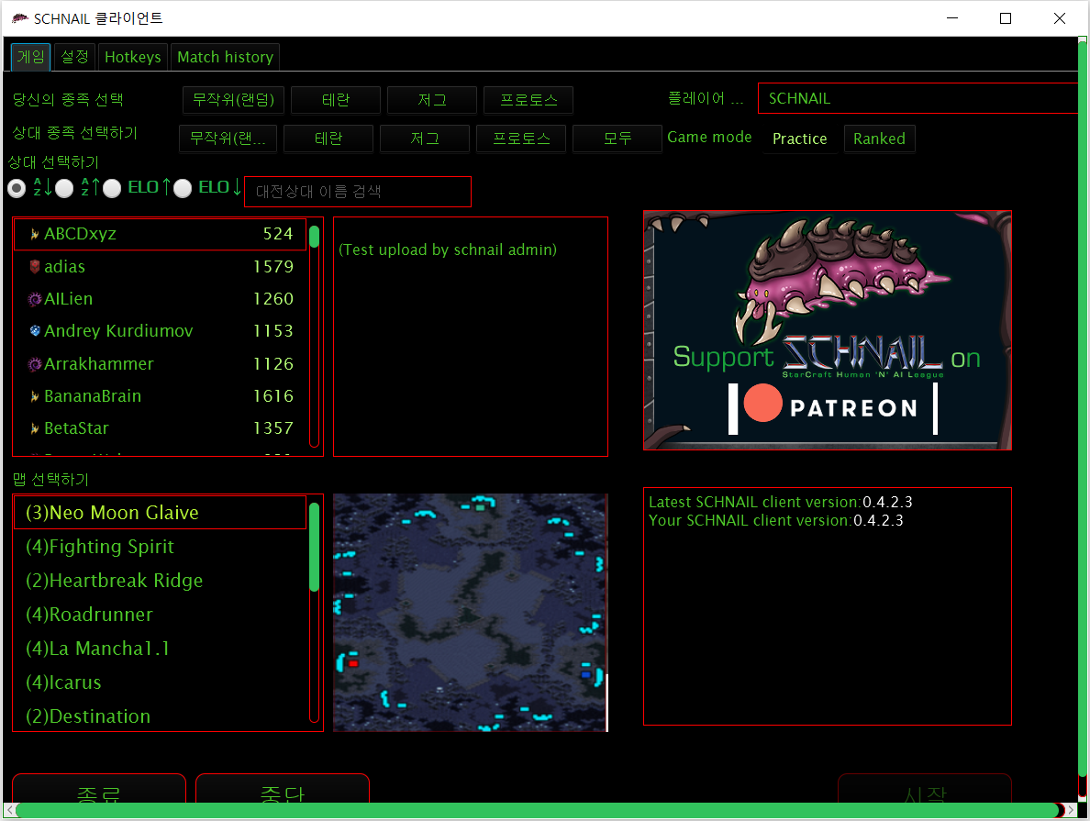Click the Zerg icon beside Arrakhammer

(34, 363)
